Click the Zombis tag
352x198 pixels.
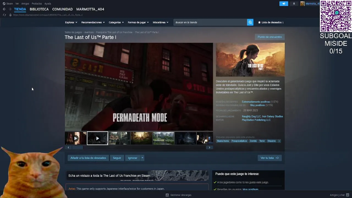(x=253, y=141)
